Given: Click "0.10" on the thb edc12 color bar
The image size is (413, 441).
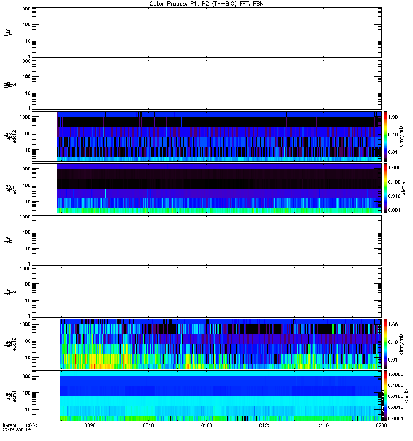Looking at the screenshot, I should (393, 135).
